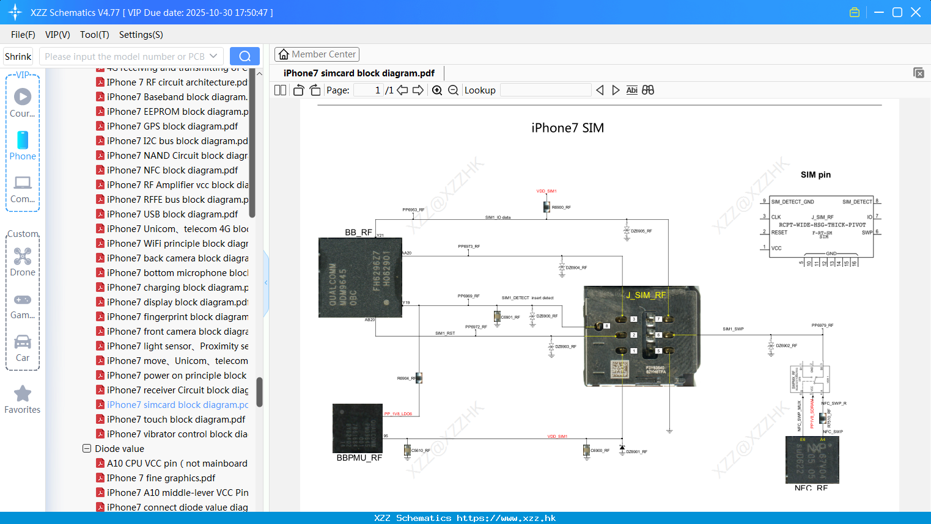Image resolution: width=931 pixels, height=524 pixels.
Task: Open iPhone7 fingerprint block diagram
Action: tap(172, 317)
